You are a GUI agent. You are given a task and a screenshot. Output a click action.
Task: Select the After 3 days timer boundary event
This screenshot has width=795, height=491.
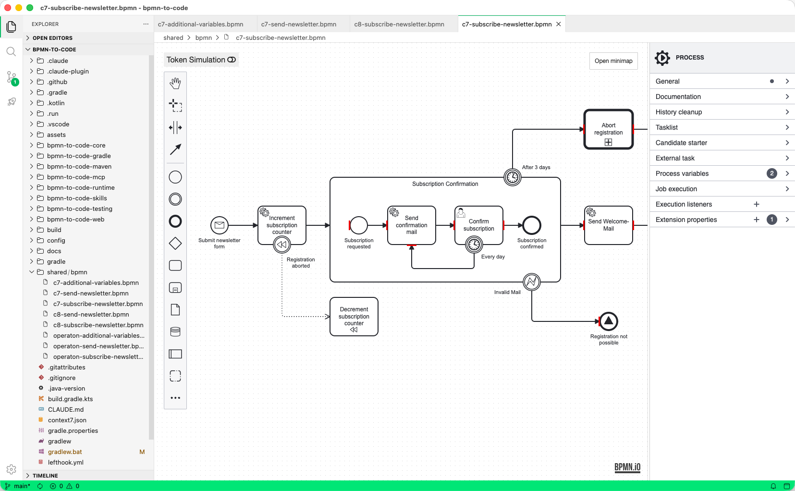[x=513, y=177]
